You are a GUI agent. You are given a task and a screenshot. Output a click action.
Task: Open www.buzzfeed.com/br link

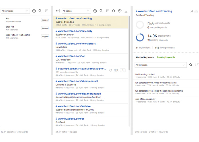pos(71,119)
